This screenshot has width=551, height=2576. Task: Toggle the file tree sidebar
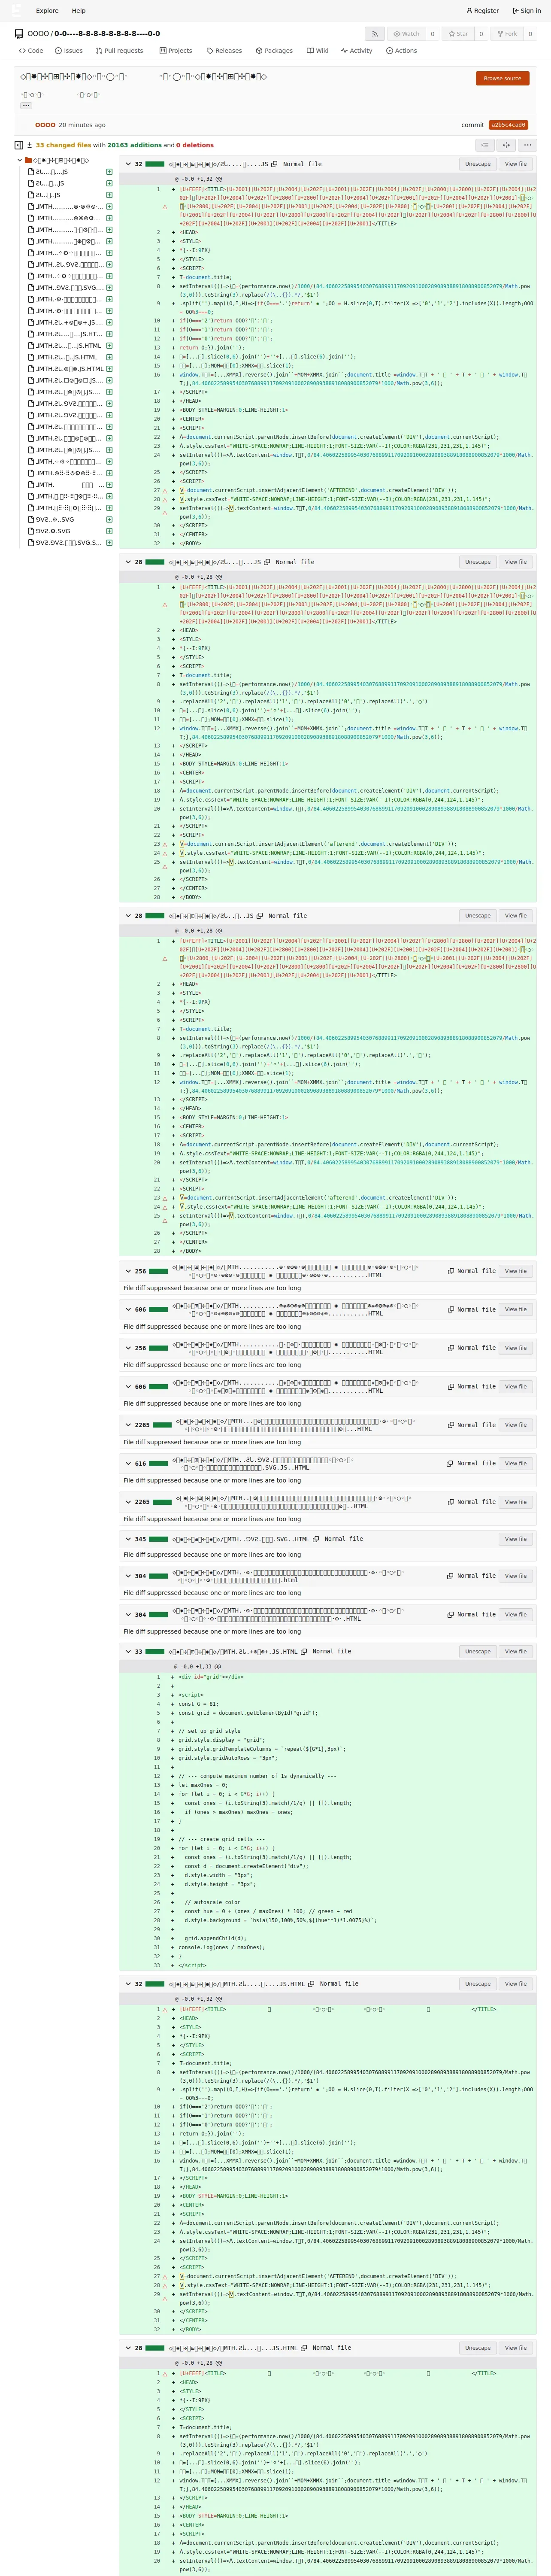tap(19, 145)
